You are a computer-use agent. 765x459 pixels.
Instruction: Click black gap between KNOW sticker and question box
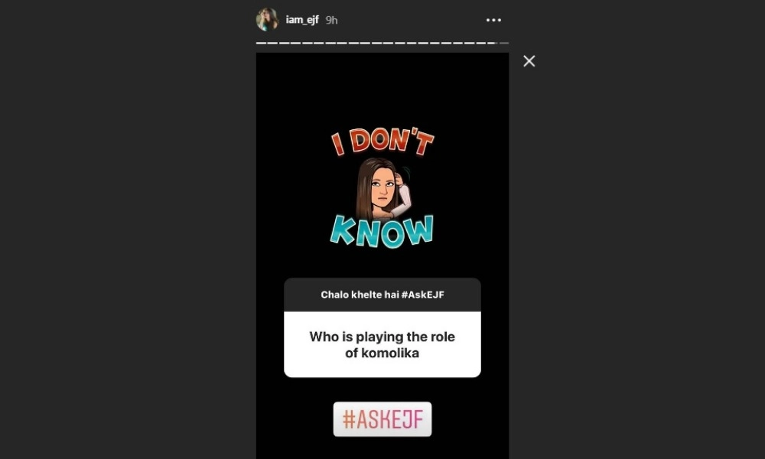382,263
